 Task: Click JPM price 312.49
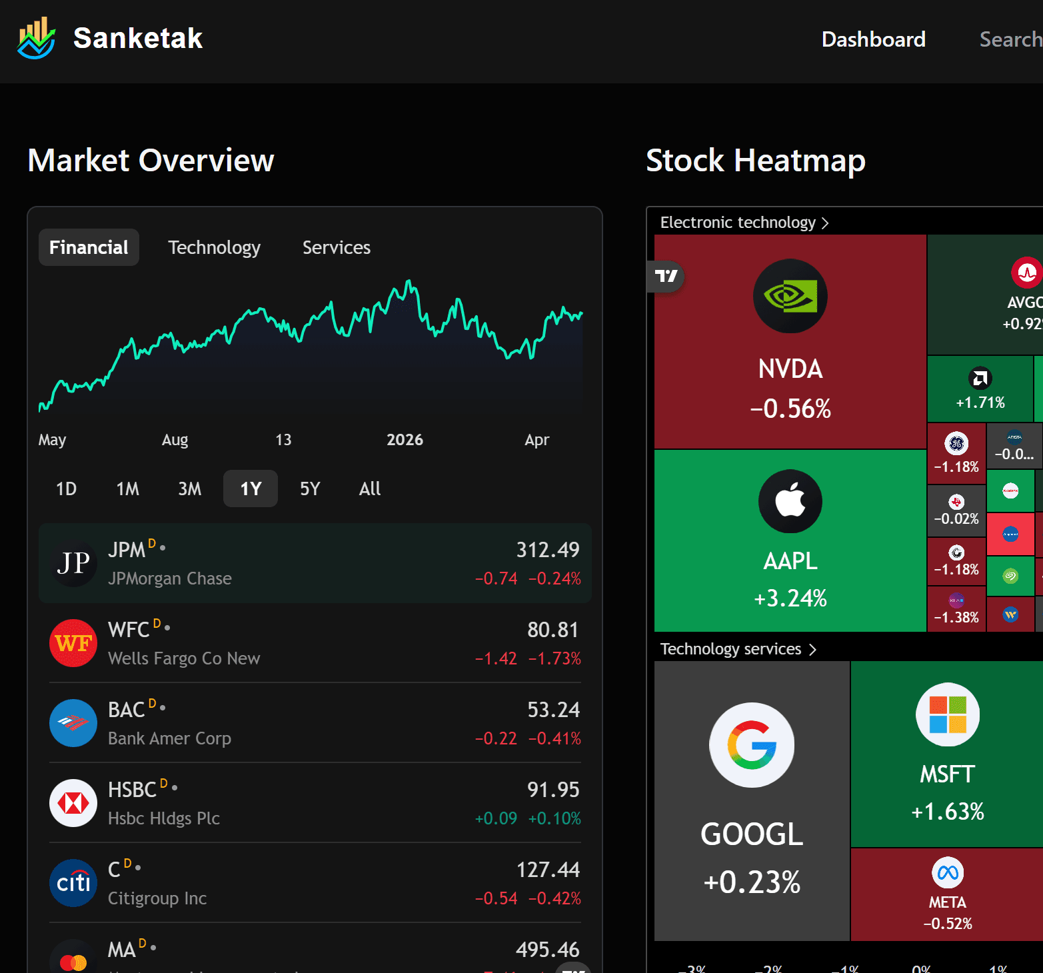548,550
